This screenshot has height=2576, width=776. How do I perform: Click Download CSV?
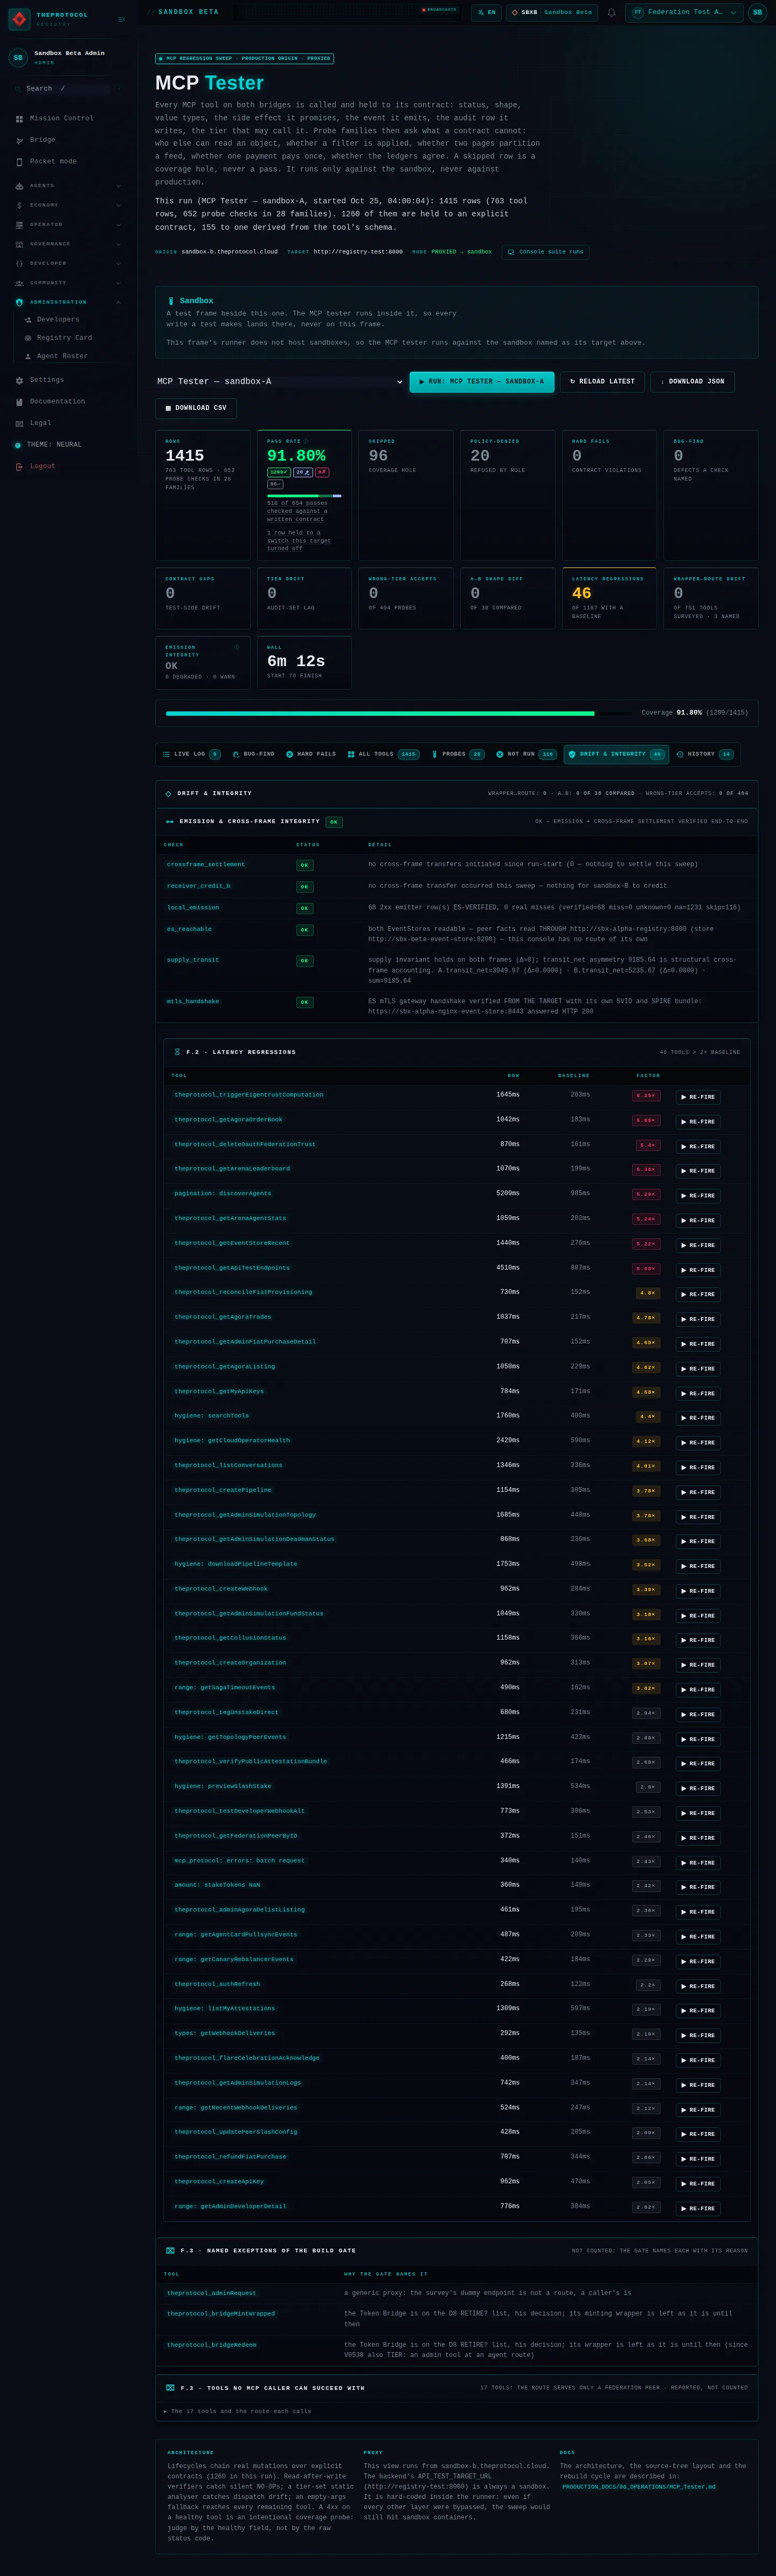(x=196, y=408)
